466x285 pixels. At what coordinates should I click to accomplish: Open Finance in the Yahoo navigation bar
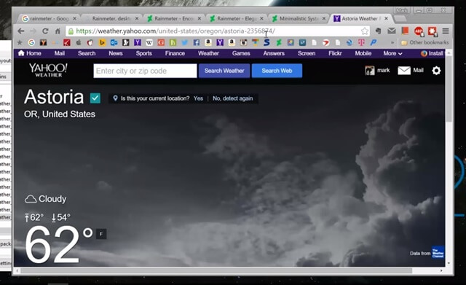175,53
